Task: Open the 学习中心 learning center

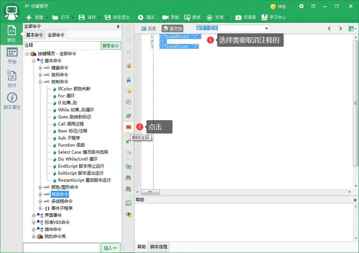Action: tap(274, 17)
